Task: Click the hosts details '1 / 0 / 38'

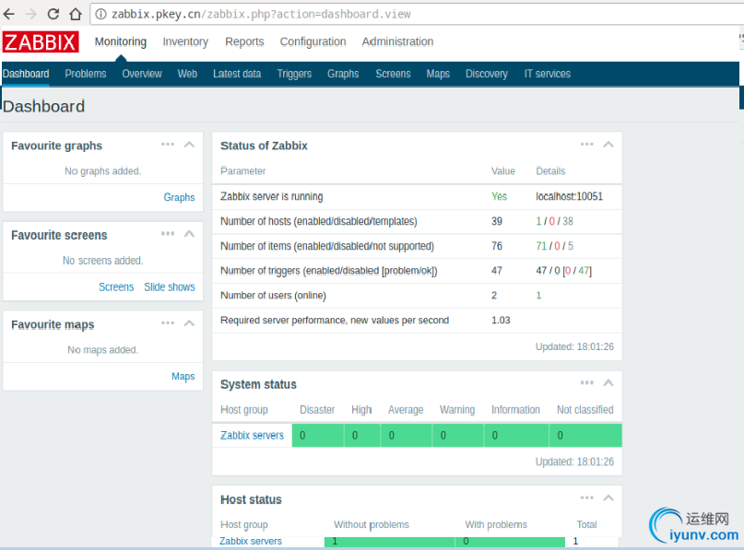Action: (555, 221)
